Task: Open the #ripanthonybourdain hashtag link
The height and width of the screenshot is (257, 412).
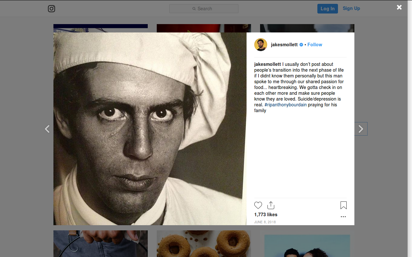Action: pyautogui.click(x=286, y=105)
